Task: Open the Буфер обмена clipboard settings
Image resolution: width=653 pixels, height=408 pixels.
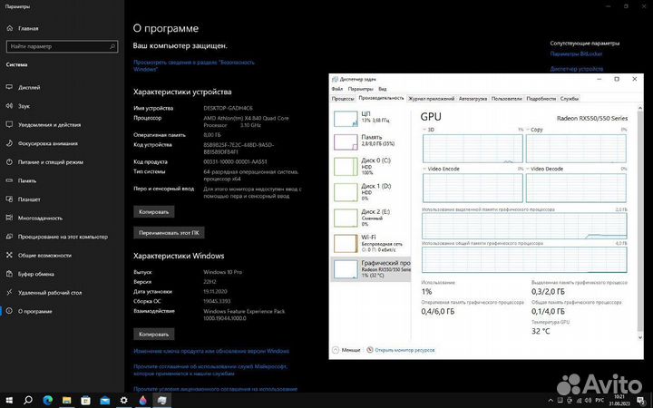Action: click(x=37, y=274)
